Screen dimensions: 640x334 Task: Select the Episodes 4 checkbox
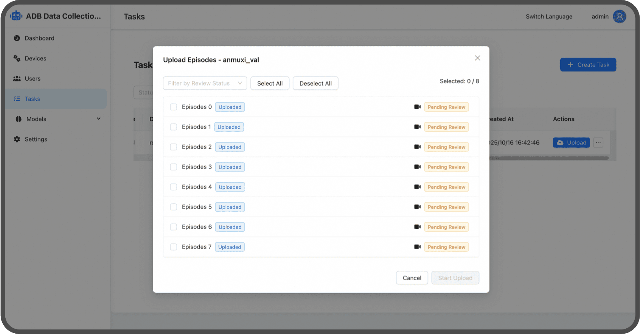pos(174,187)
